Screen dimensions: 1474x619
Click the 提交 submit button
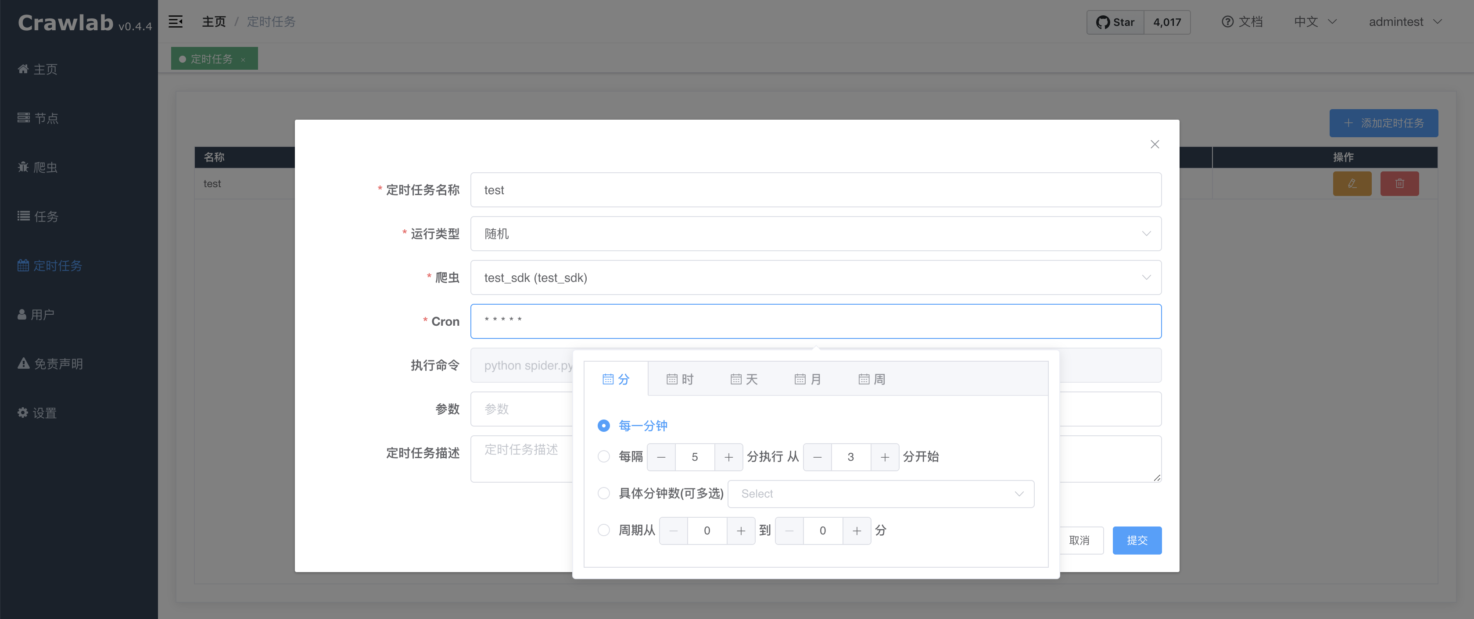click(1137, 540)
